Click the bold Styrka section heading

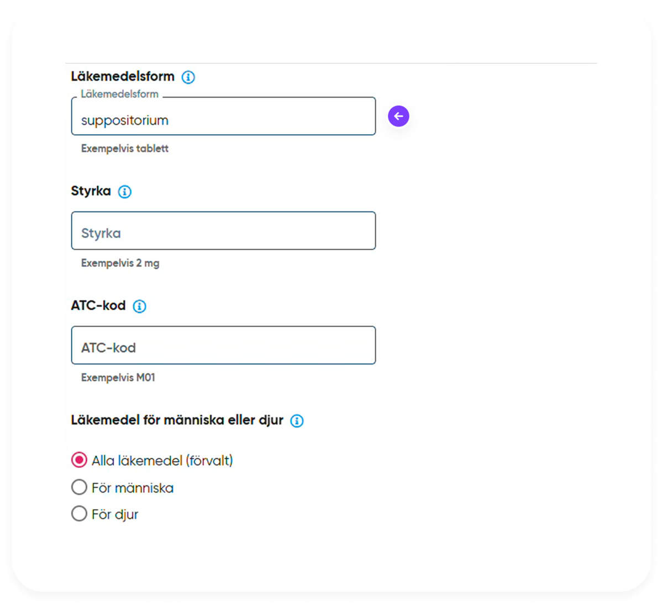(x=91, y=191)
